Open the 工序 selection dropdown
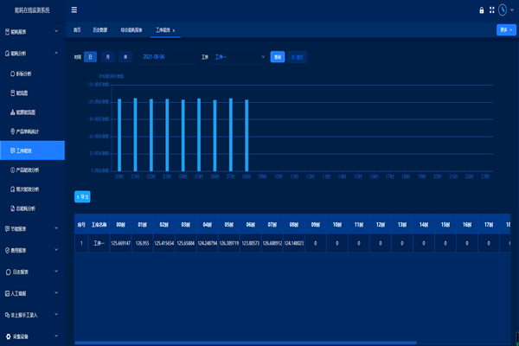Screen dimensions: 519x346 click(240, 57)
